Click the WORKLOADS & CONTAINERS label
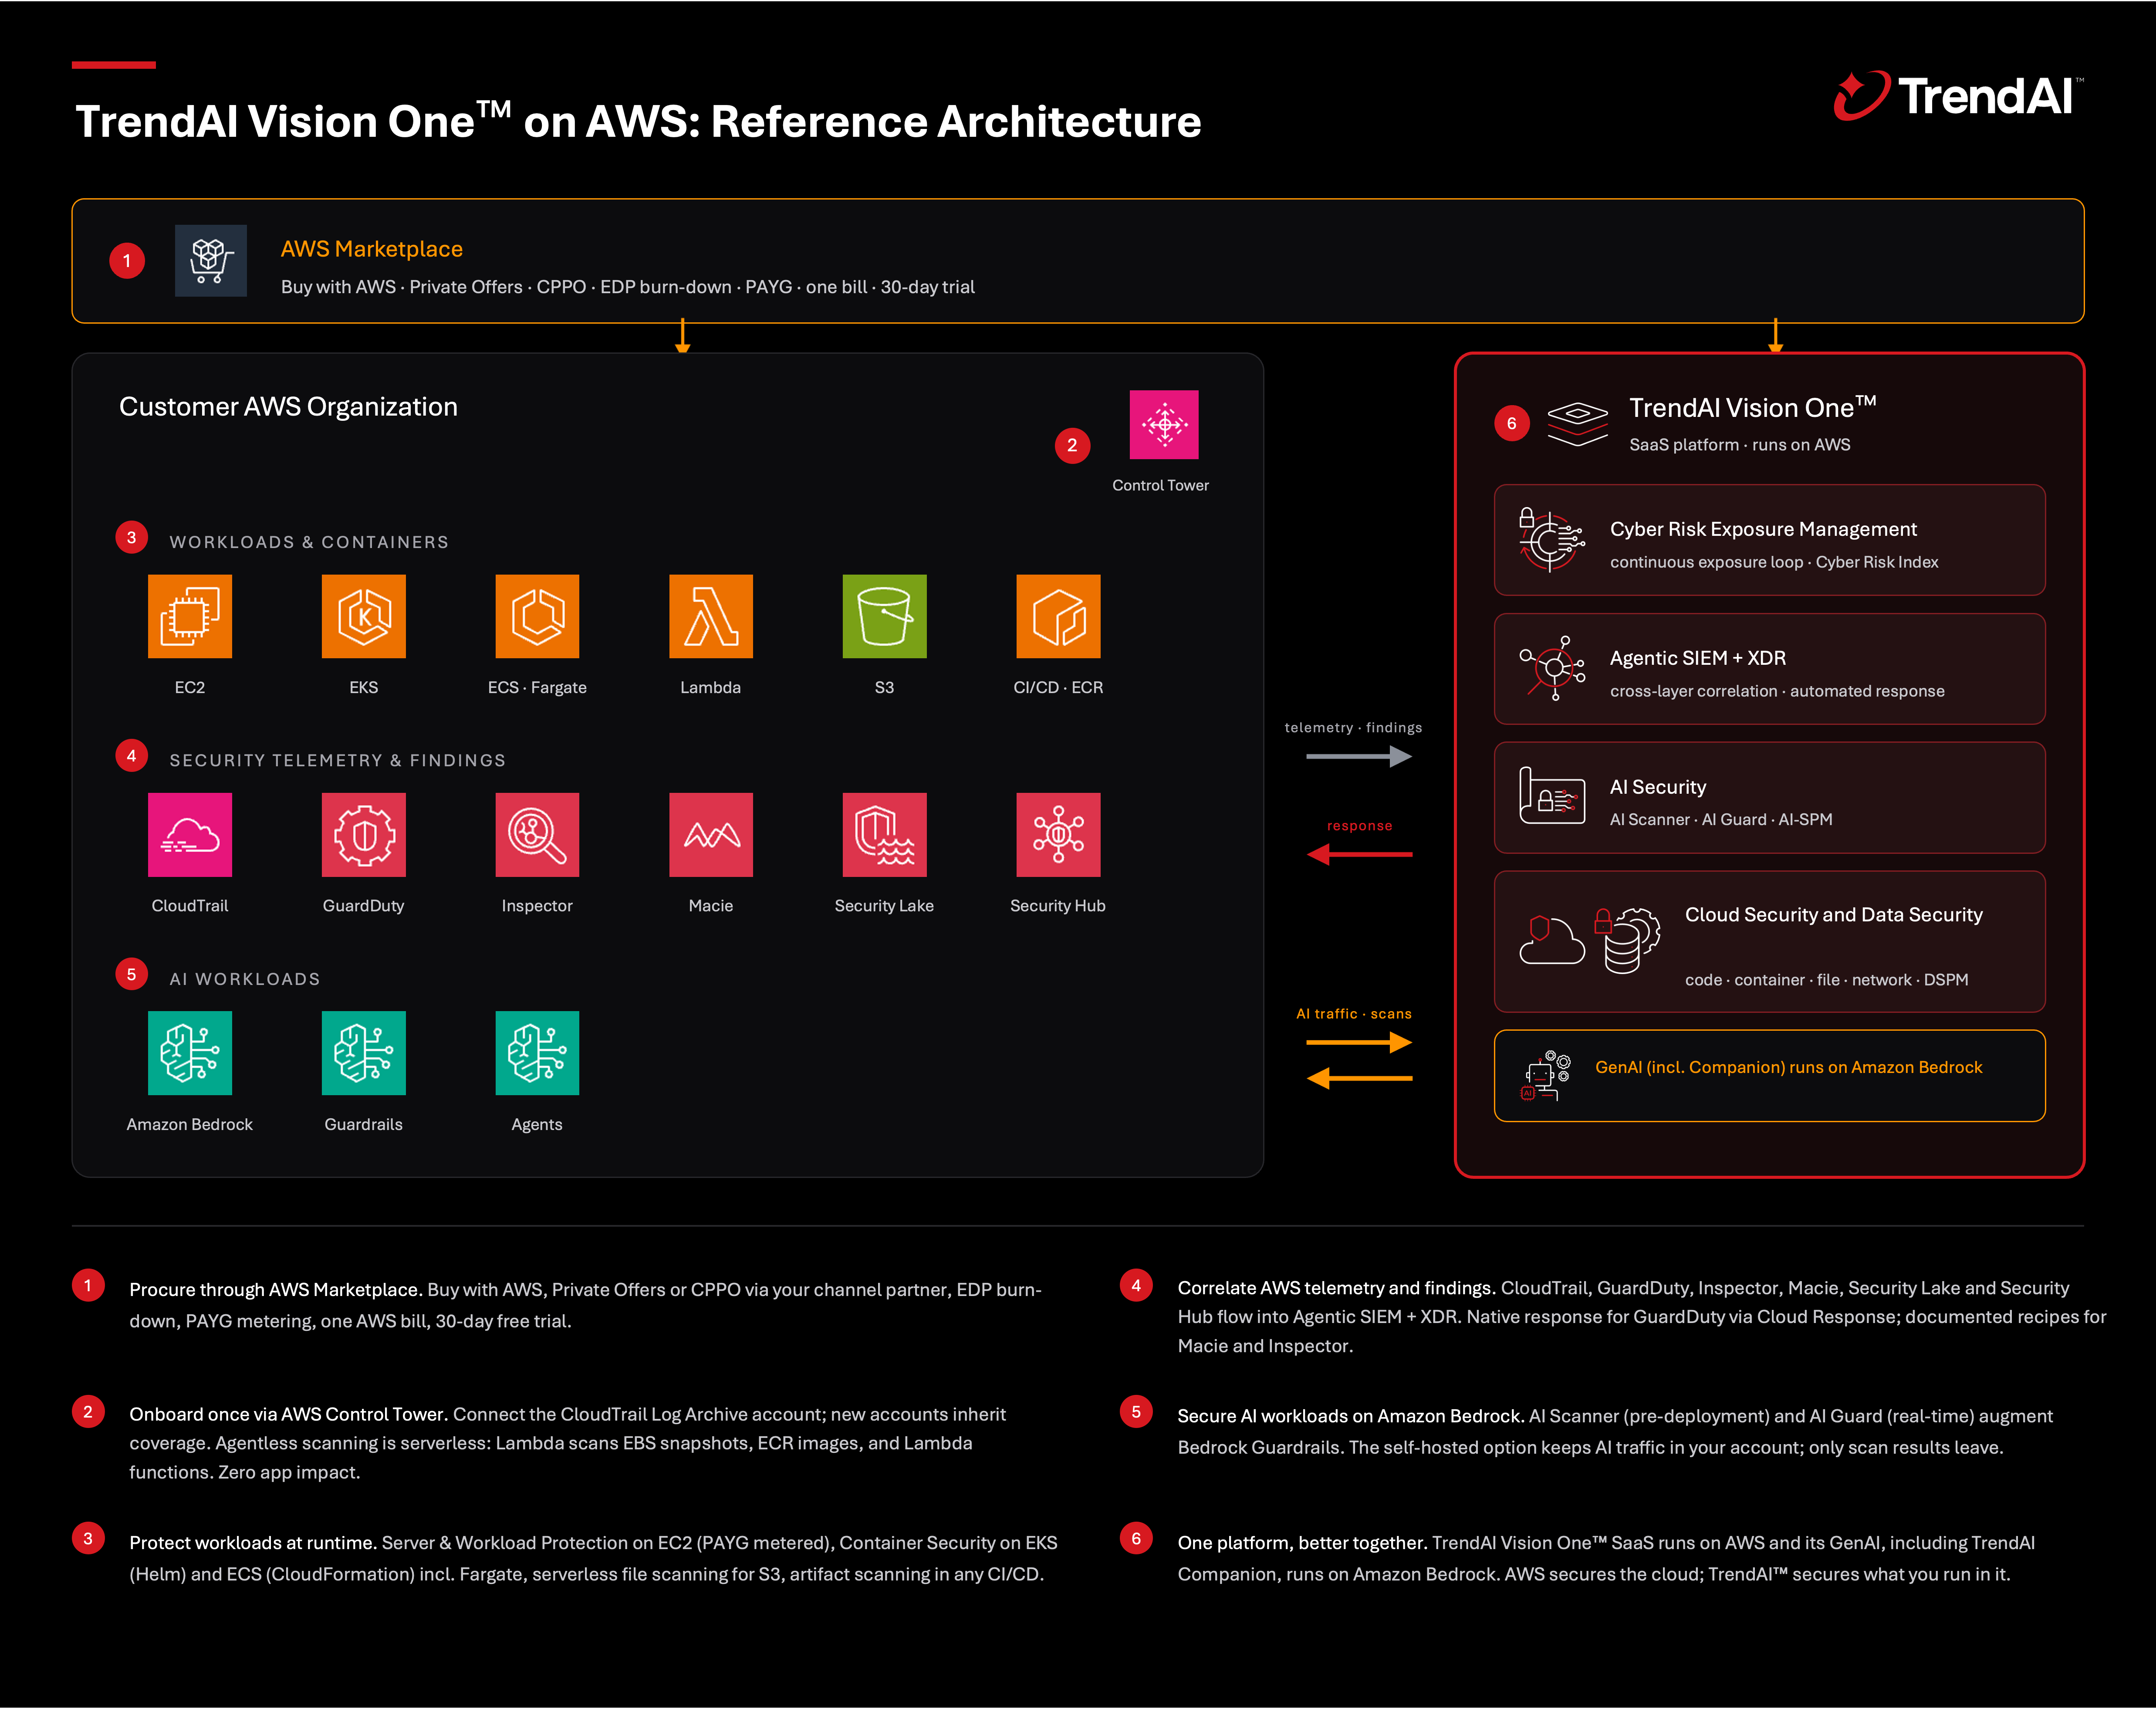 309,542
